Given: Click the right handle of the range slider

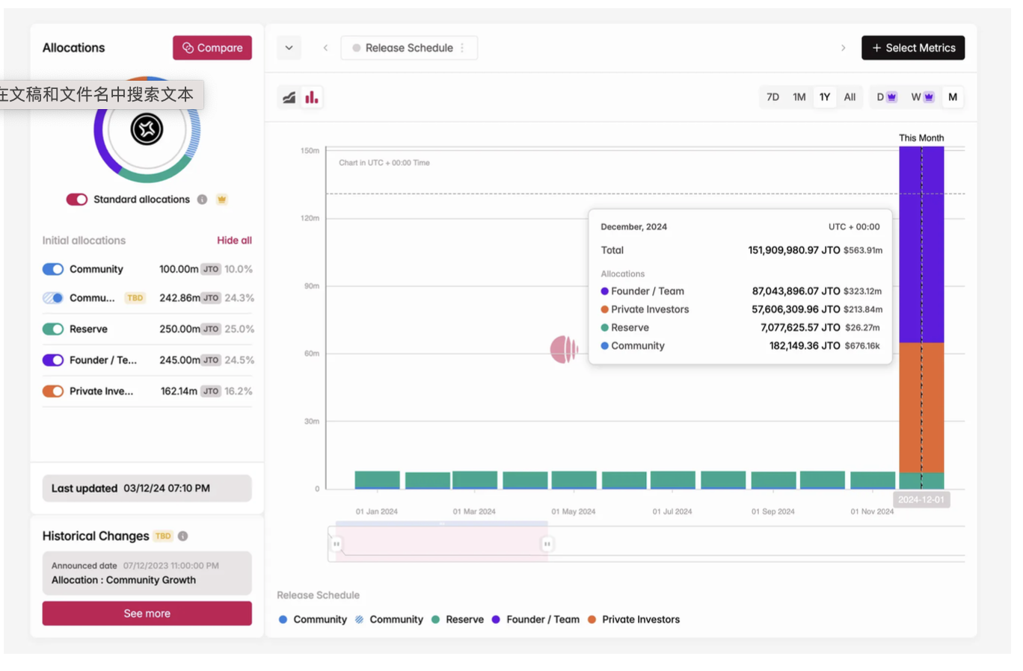Looking at the screenshot, I should tap(547, 544).
